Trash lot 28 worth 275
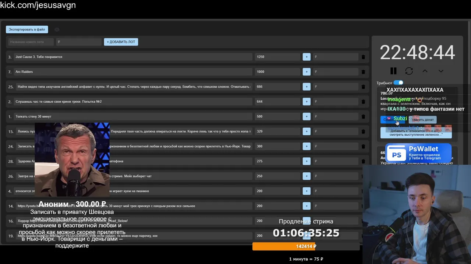The height and width of the screenshot is (264, 471). [x=363, y=161]
